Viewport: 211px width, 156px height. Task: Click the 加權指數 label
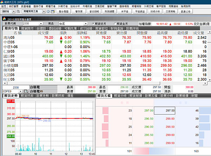[x=145, y=24]
